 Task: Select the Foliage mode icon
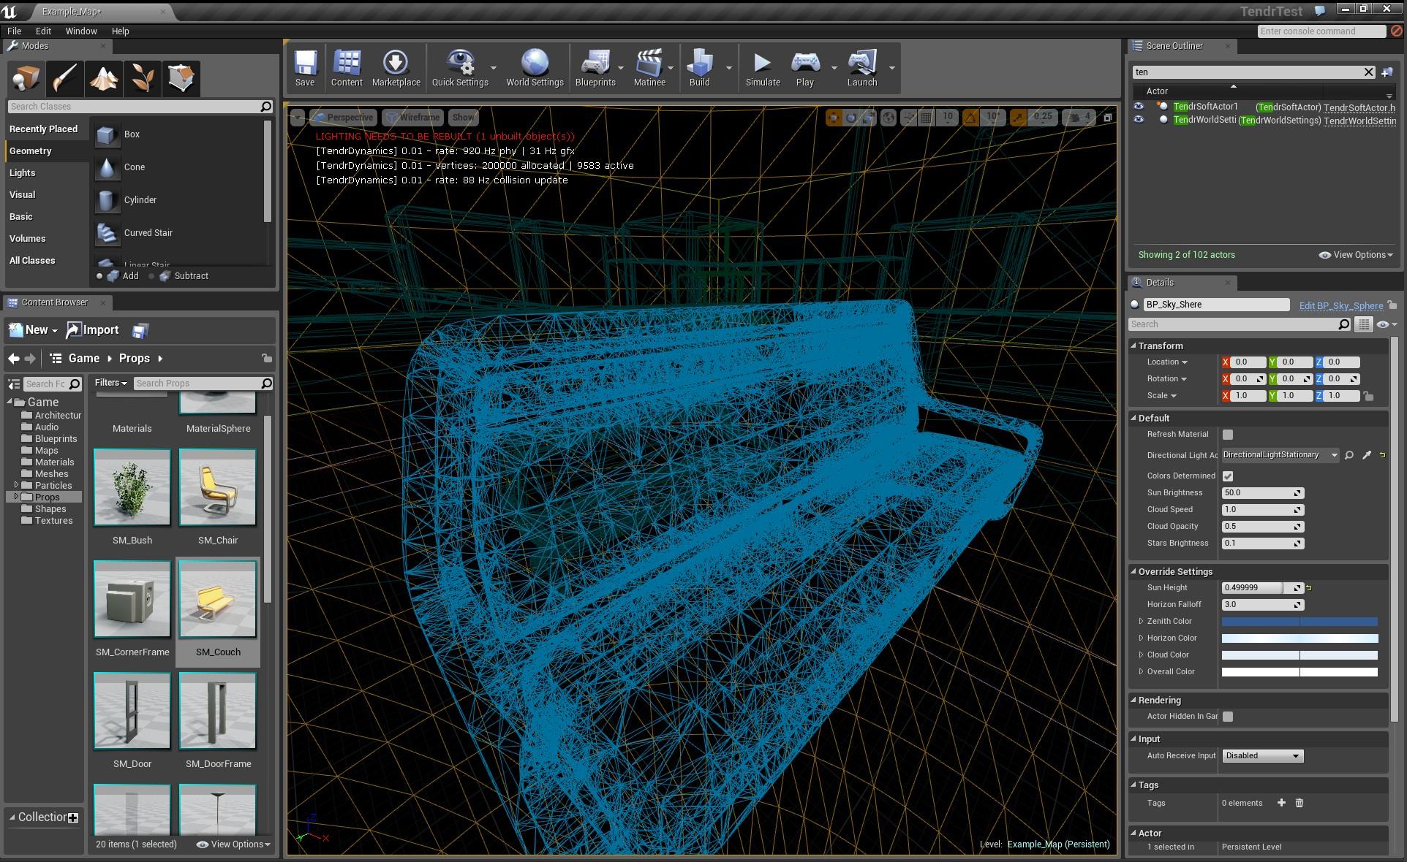[142, 78]
